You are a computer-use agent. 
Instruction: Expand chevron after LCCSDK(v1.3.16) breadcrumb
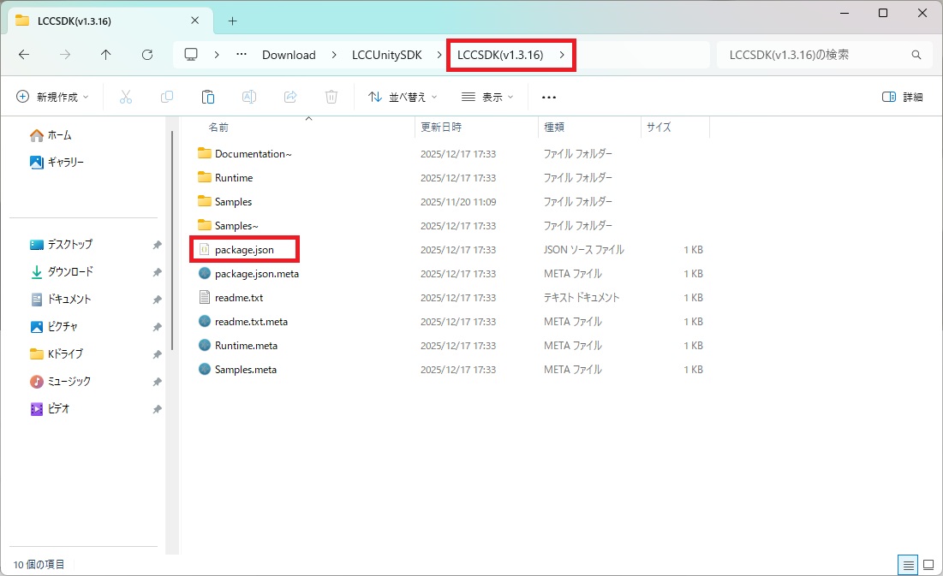click(562, 55)
